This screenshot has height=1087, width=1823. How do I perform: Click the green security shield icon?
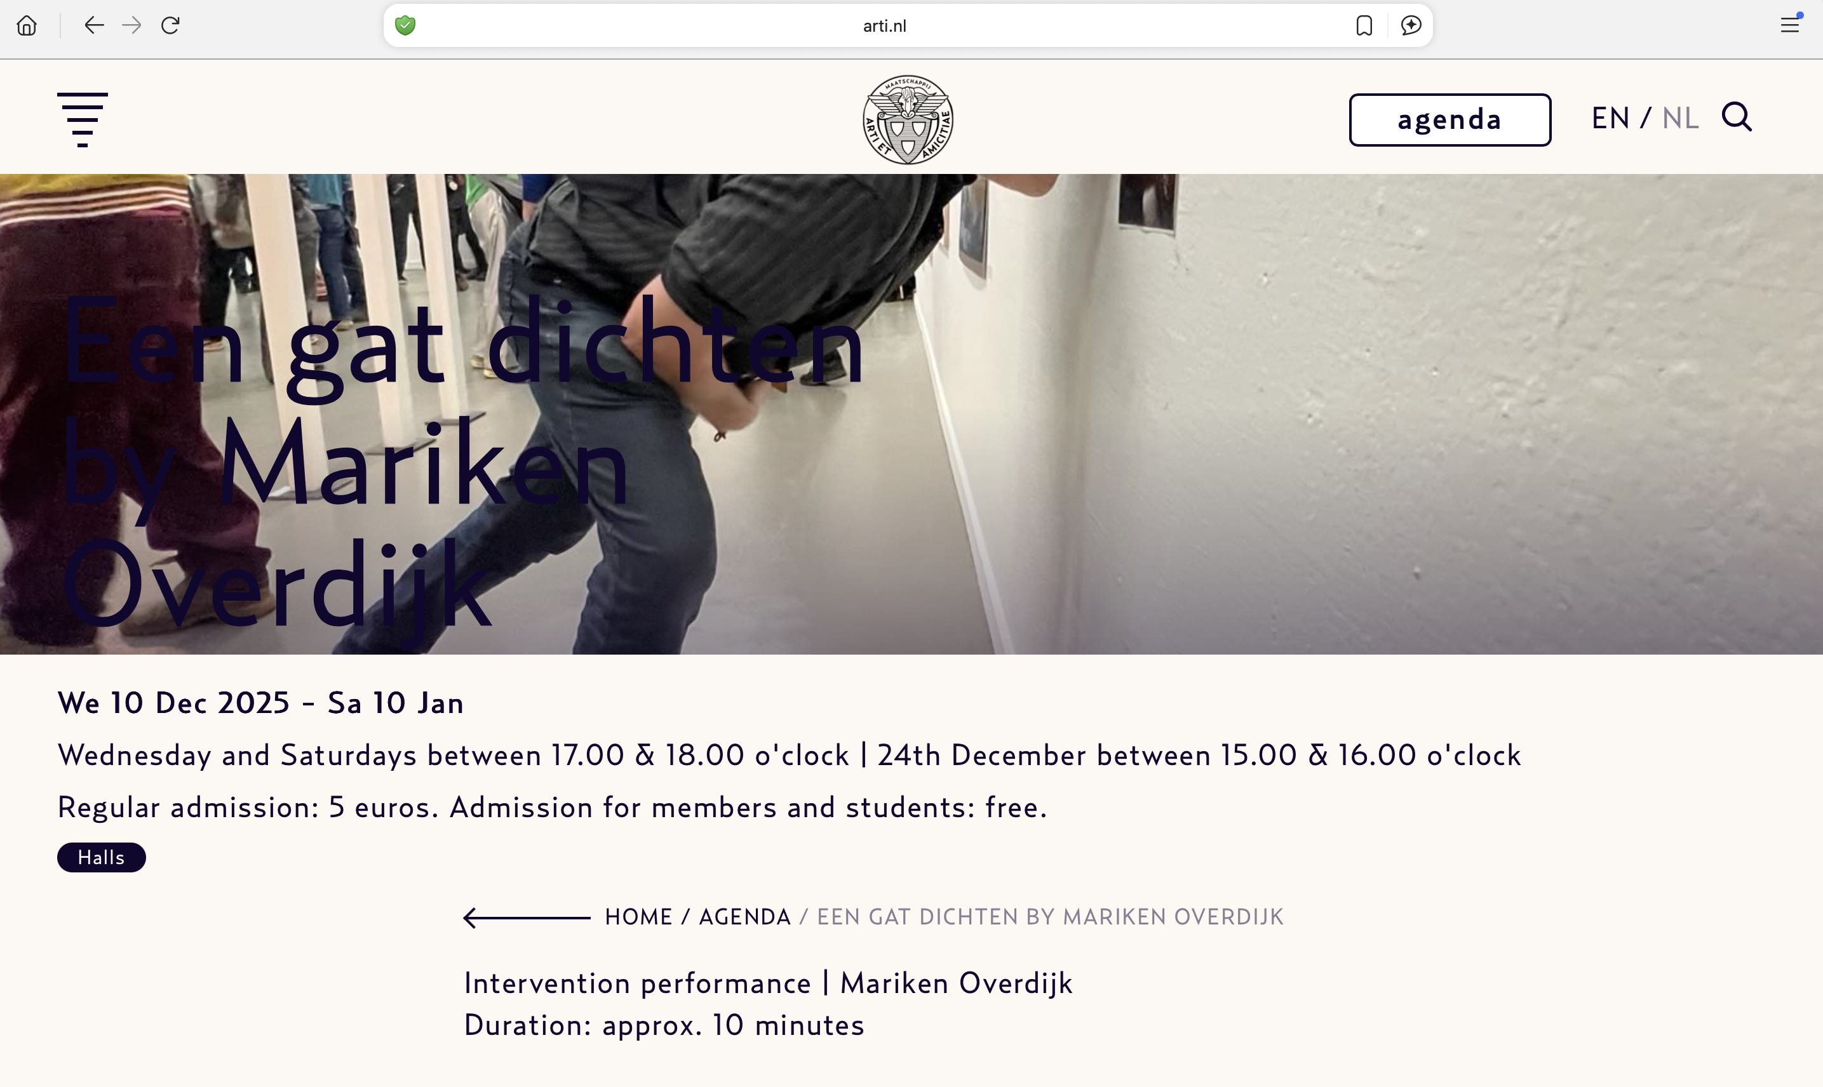[405, 25]
